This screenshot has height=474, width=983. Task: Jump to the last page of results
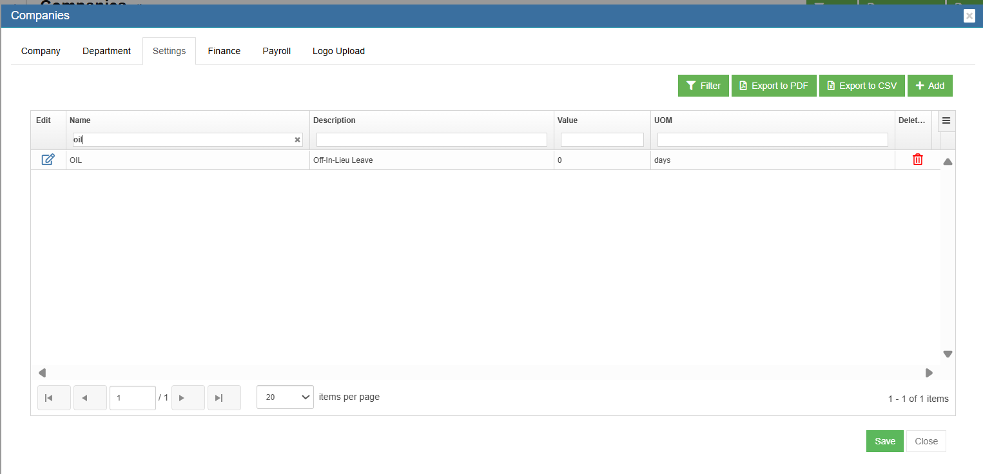(224, 398)
